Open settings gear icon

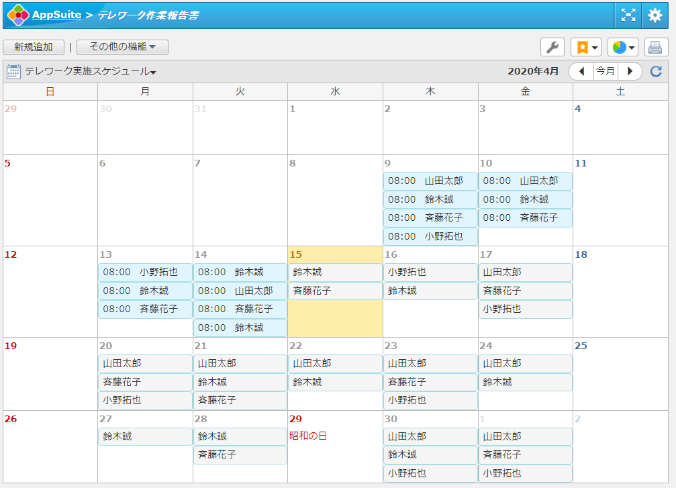point(655,15)
